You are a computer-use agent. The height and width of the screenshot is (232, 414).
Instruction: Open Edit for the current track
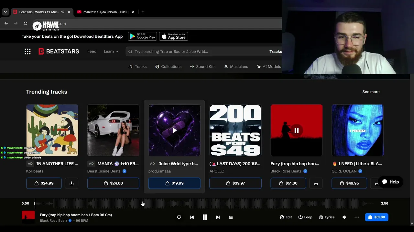click(286, 217)
